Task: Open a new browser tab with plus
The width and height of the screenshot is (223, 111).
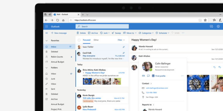Action: [x=83, y=15]
